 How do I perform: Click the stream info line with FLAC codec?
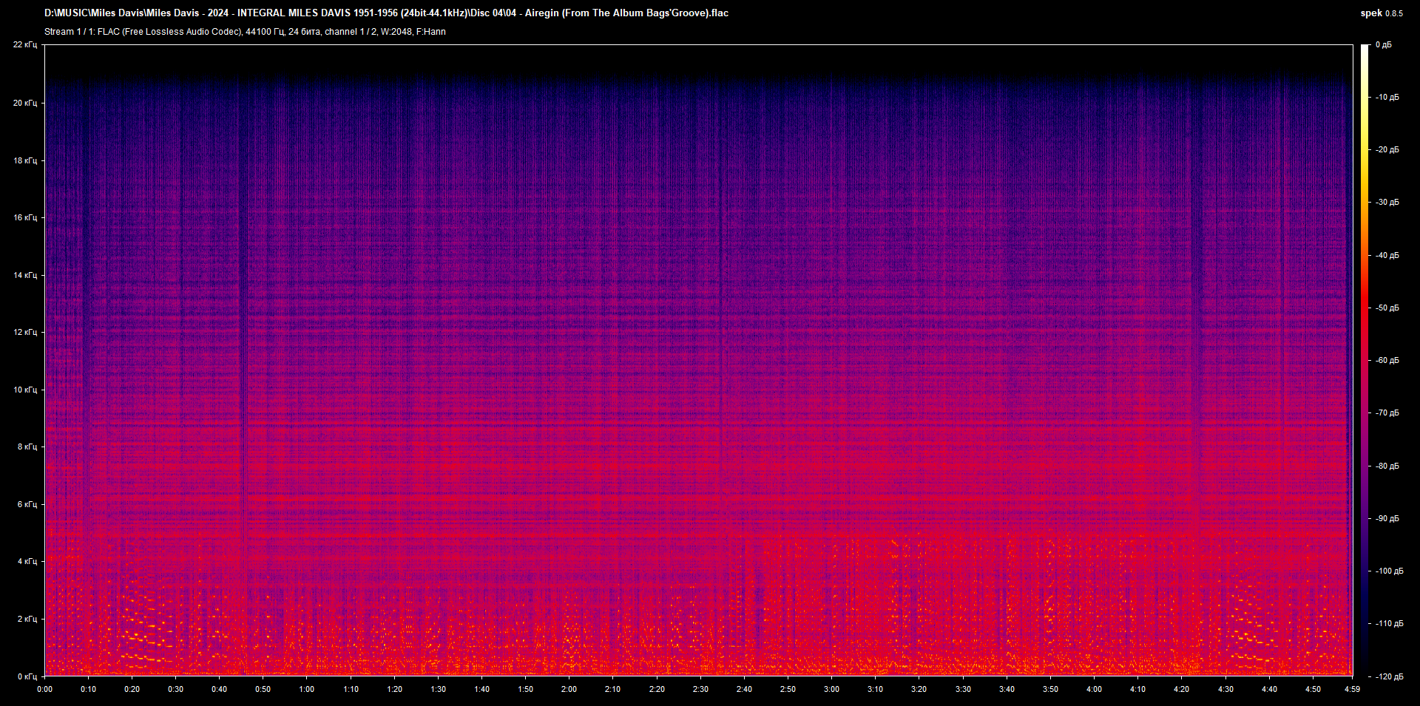click(x=245, y=32)
